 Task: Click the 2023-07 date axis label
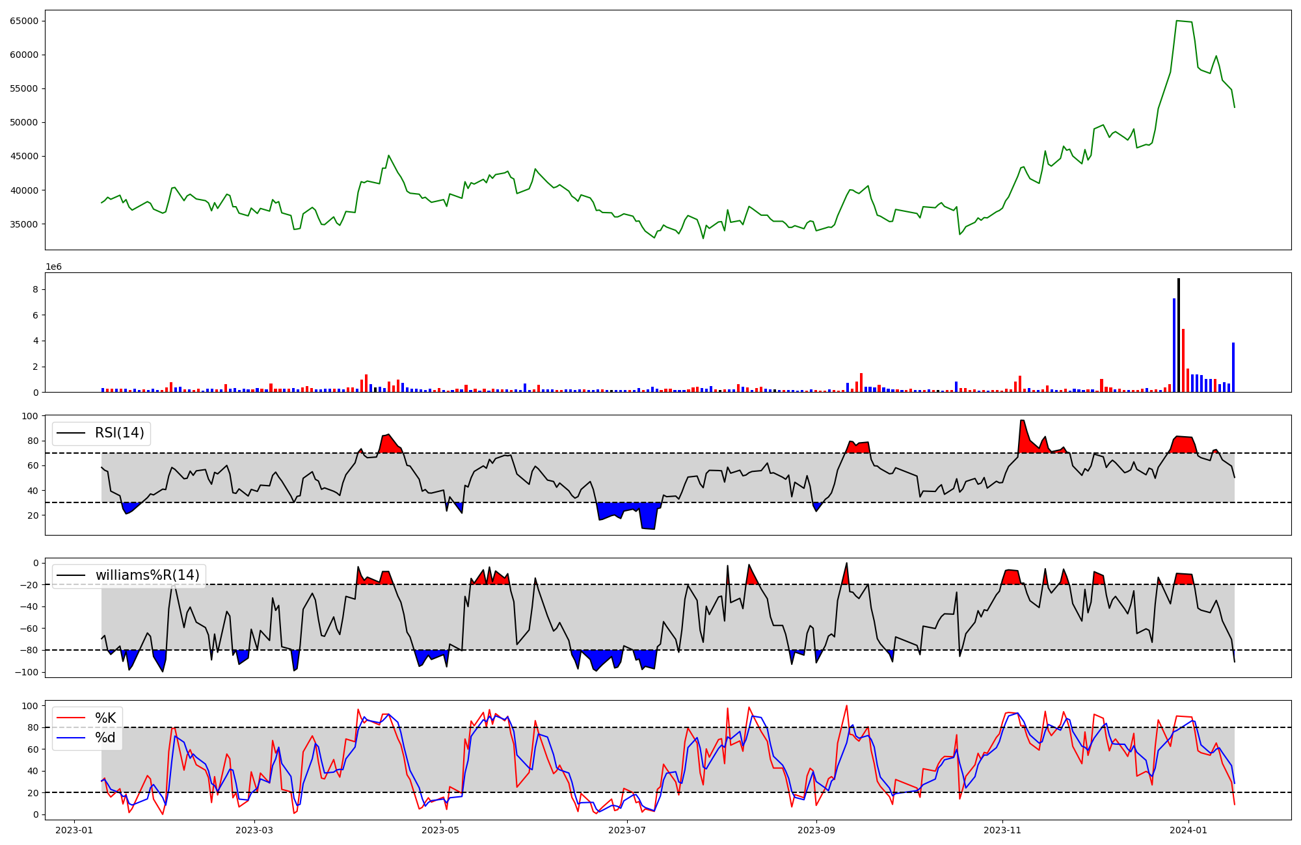(627, 830)
